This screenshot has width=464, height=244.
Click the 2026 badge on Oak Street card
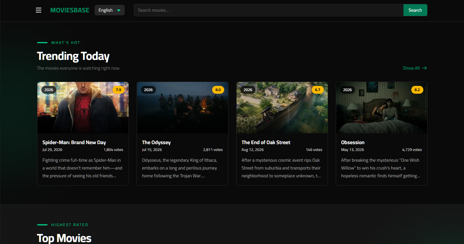pos(248,90)
